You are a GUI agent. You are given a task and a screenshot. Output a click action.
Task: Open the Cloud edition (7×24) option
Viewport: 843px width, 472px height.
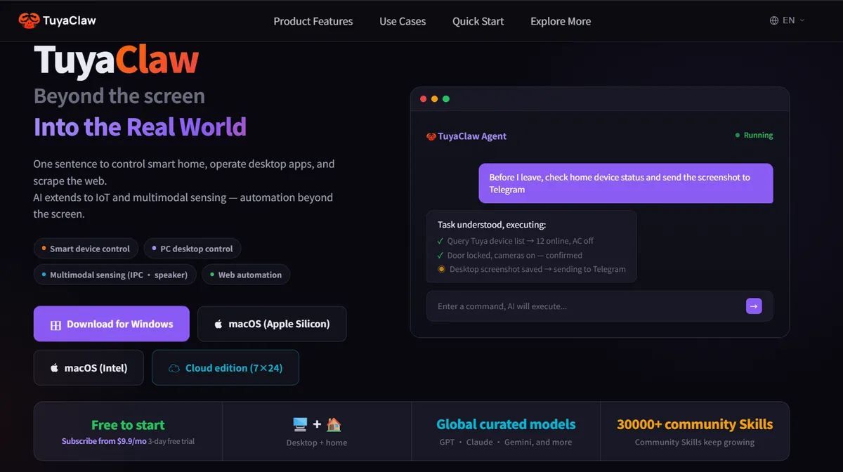226,367
